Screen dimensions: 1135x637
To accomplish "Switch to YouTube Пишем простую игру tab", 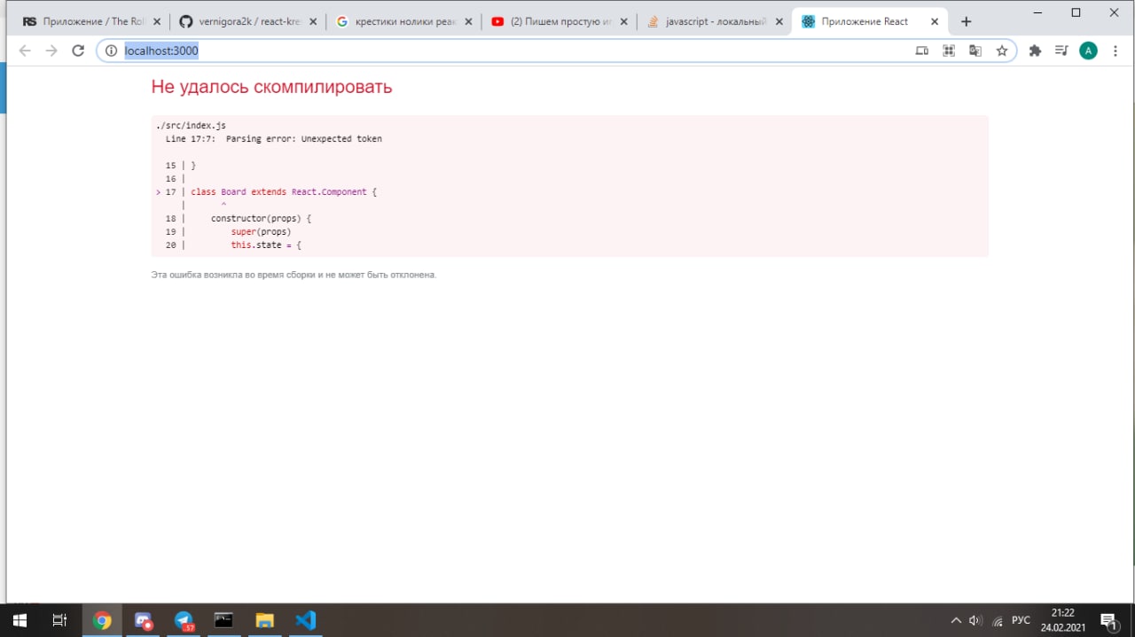I will tap(559, 21).
